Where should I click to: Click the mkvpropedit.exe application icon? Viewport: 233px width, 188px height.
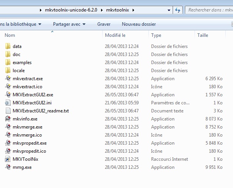8,143
